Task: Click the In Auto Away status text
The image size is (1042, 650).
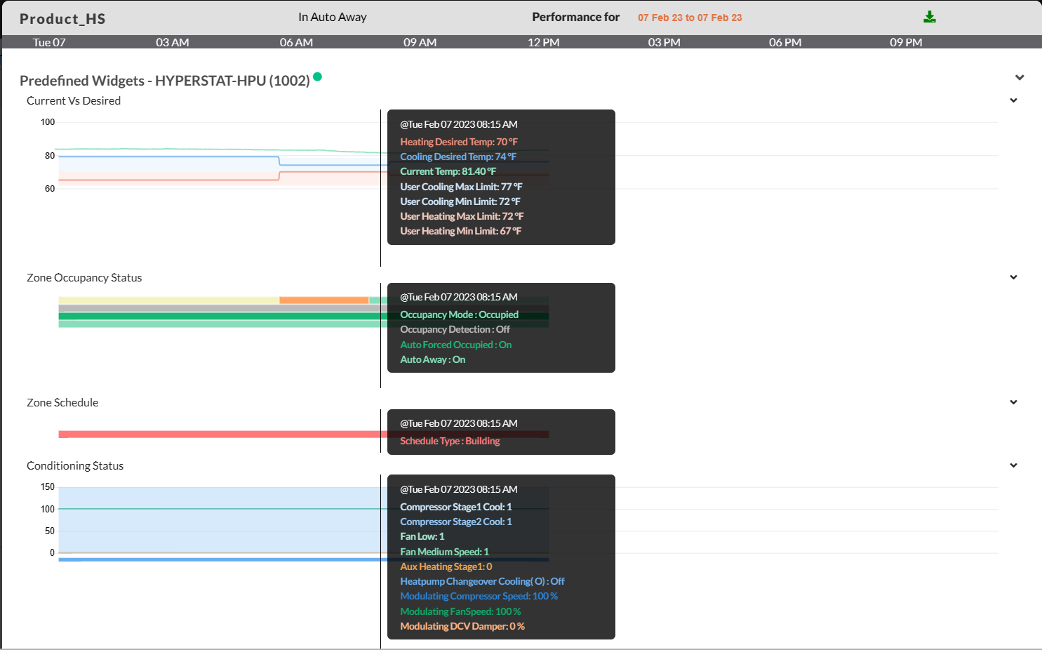Action: point(333,17)
